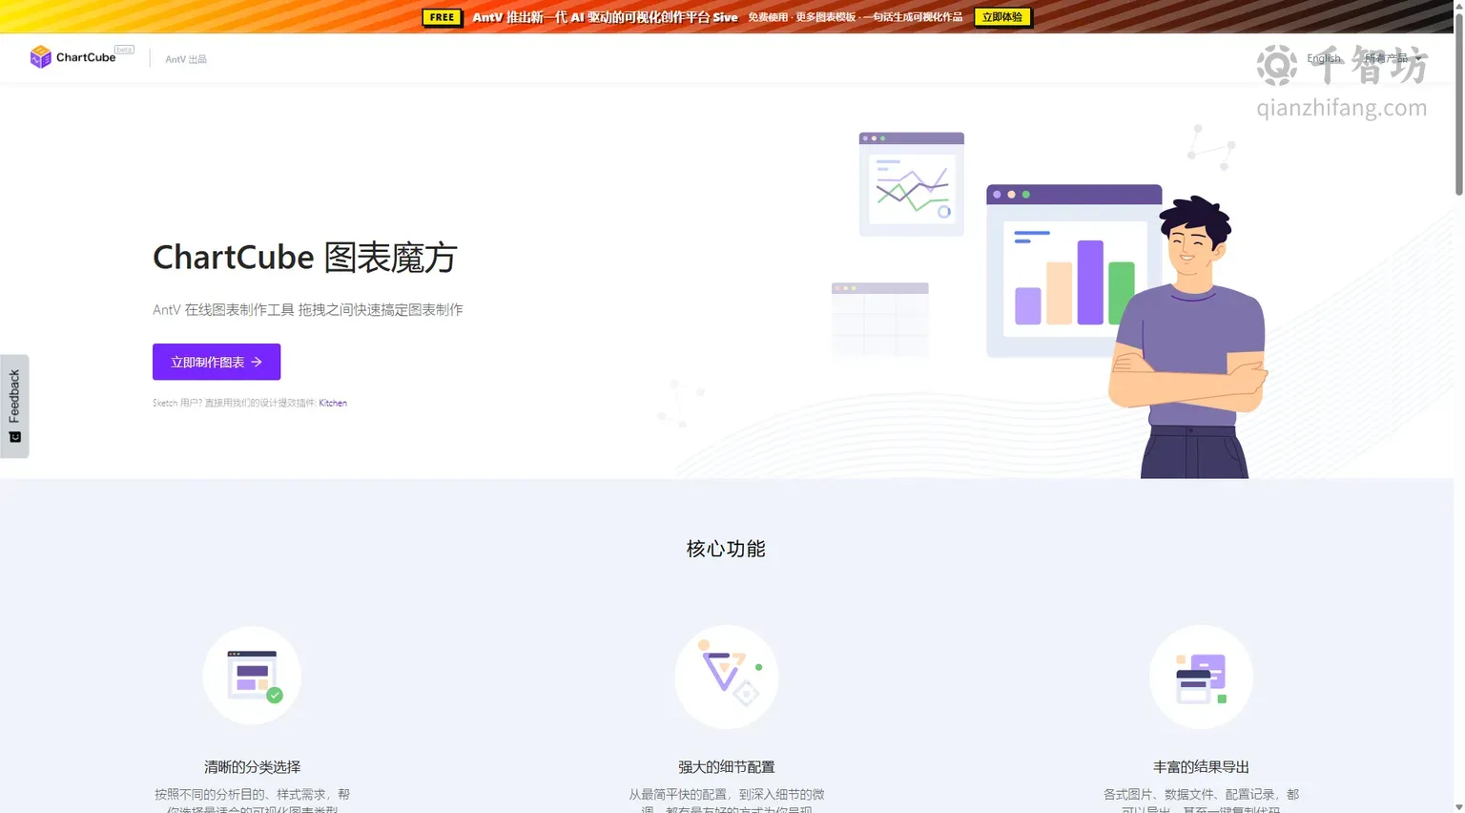Click the 清晰的分类选择 feature icon
Viewport: 1465px width, 813px height.
[x=252, y=676]
